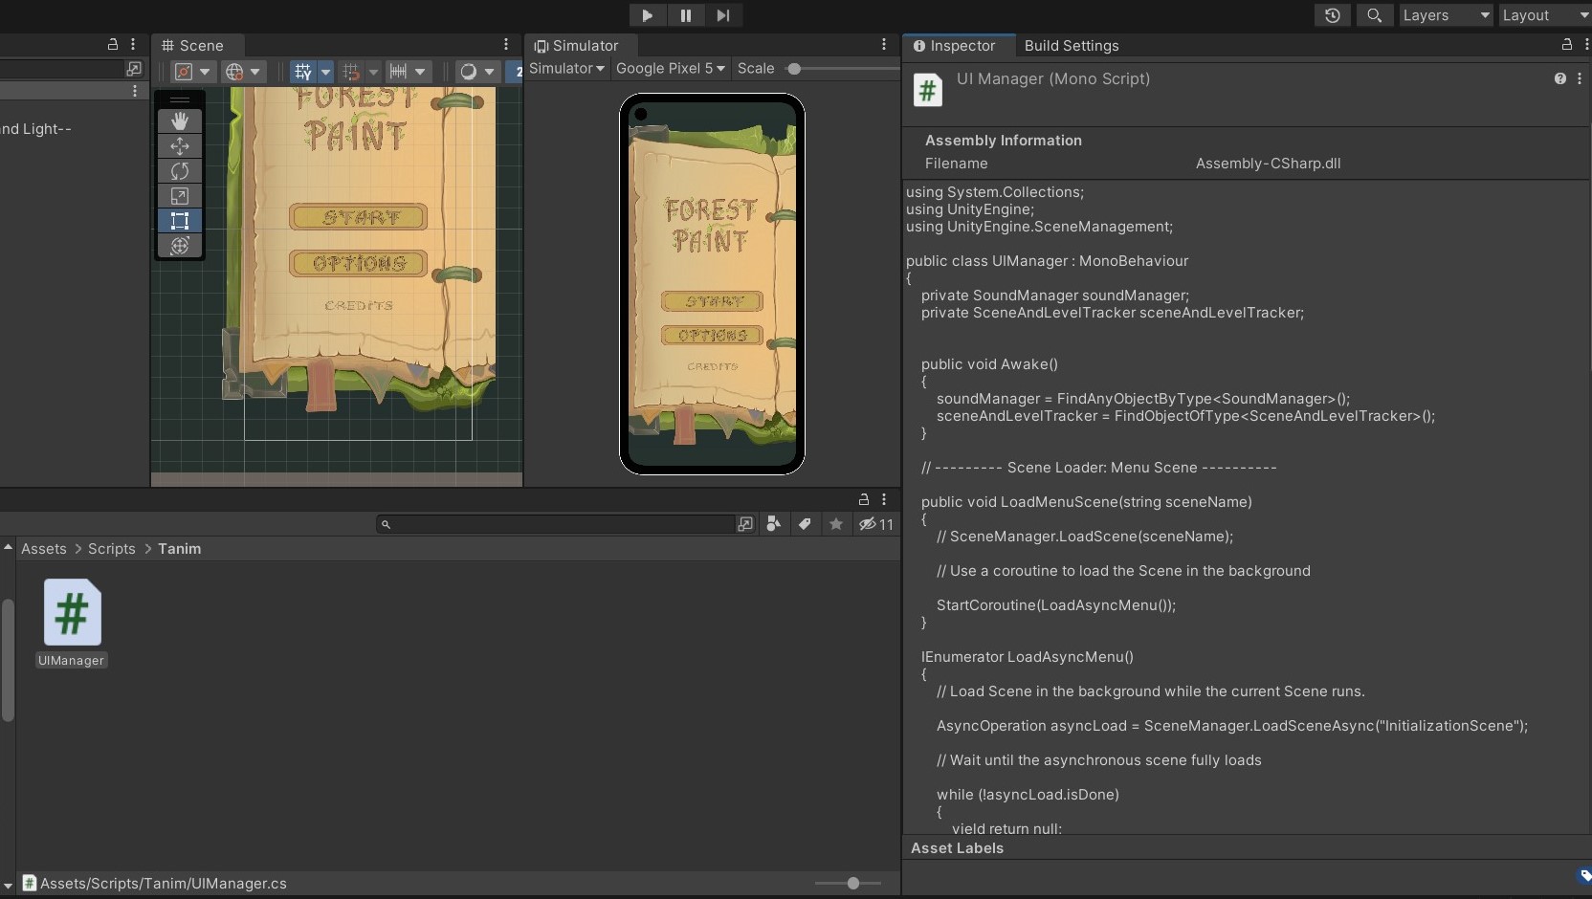Click the Favorites star icon in Project panel
This screenshot has width=1592, height=899.
click(836, 524)
